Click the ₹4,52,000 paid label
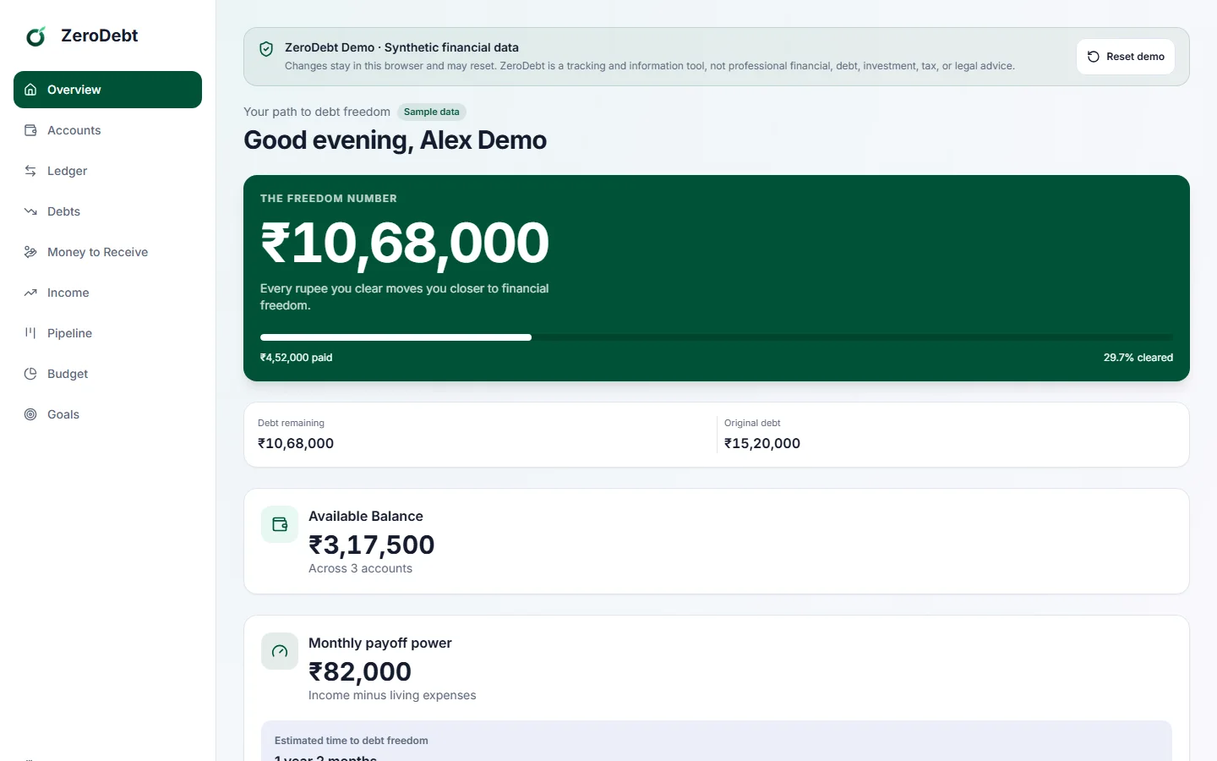 coord(297,358)
